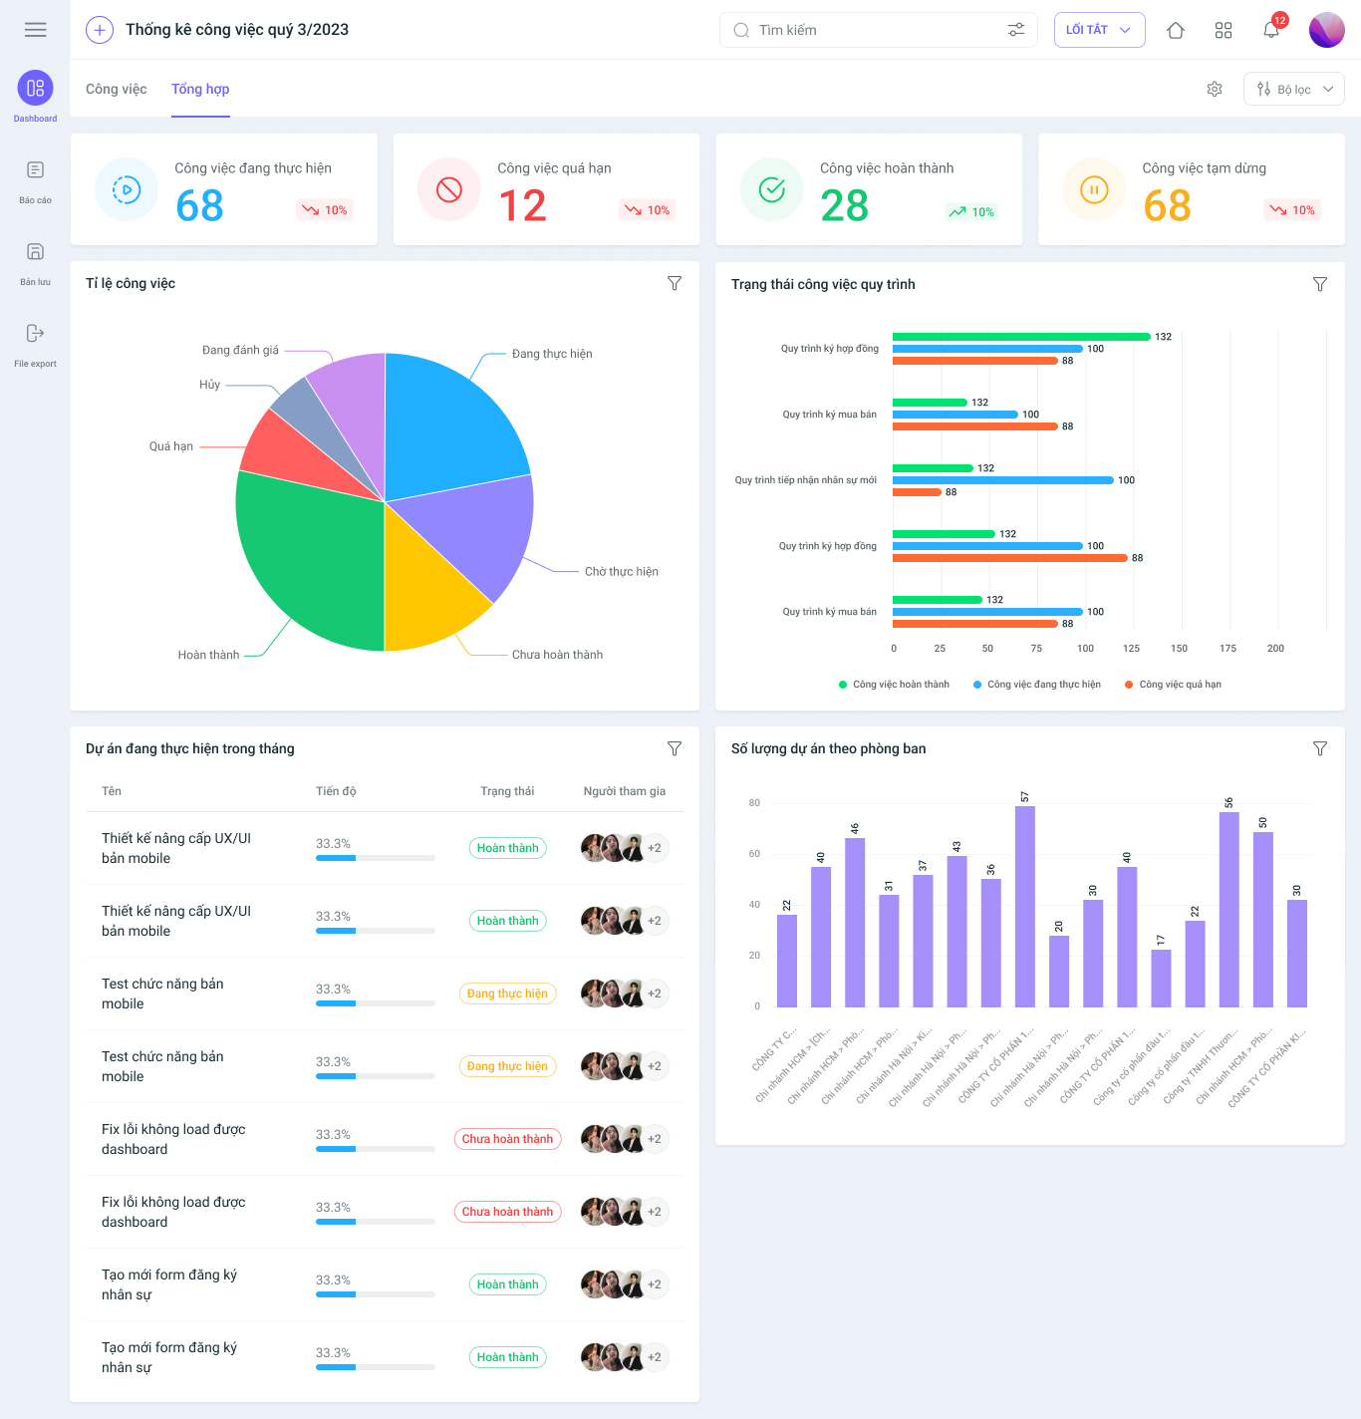The width and height of the screenshot is (1361, 1419).
Task: Switch to the Công việc tab
Action: [117, 89]
